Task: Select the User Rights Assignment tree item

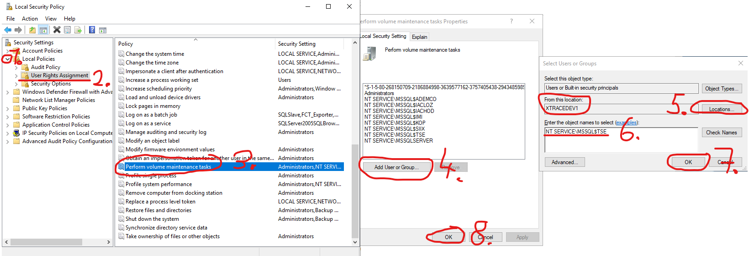Action: coord(59,75)
